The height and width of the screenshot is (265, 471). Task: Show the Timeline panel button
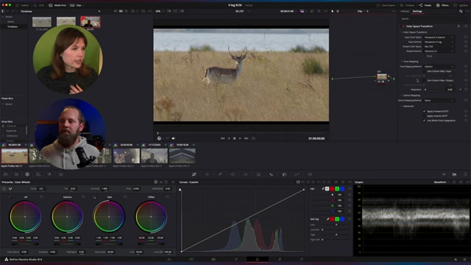coord(407,5)
